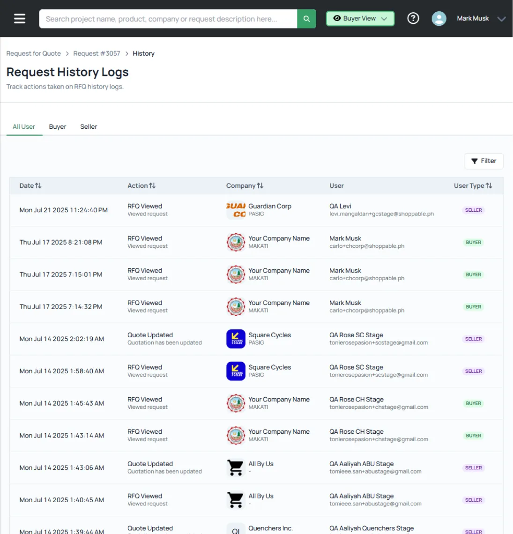
Task: Open the Filter panel
Action: [483, 161]
